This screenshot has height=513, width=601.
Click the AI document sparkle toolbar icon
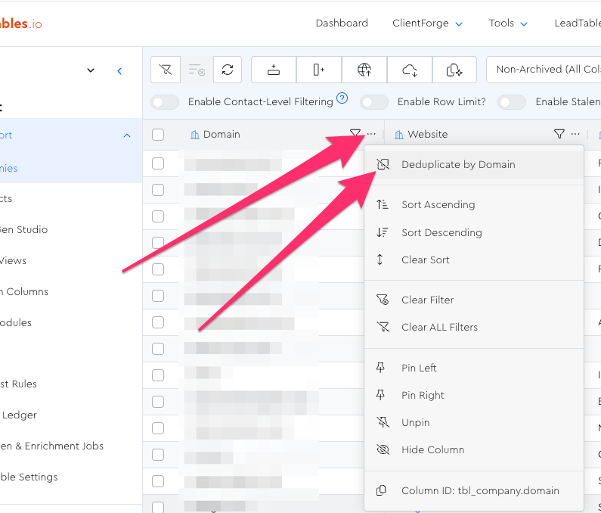[454, 70]
